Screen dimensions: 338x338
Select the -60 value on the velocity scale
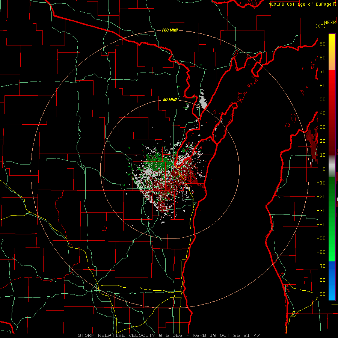[x=321, y=252]
